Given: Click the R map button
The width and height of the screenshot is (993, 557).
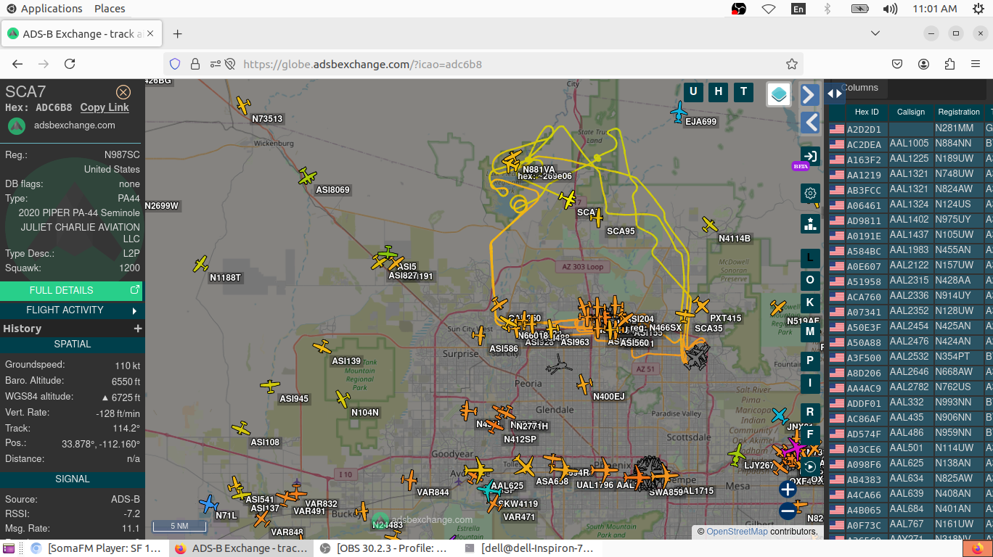Looking at the screenshot, I should pos(810,412).
